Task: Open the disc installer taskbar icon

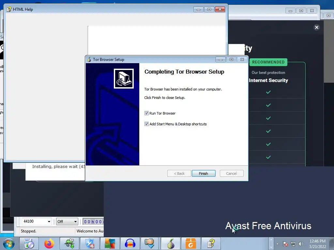Action: pyautogui.click(x=29, y=243)
